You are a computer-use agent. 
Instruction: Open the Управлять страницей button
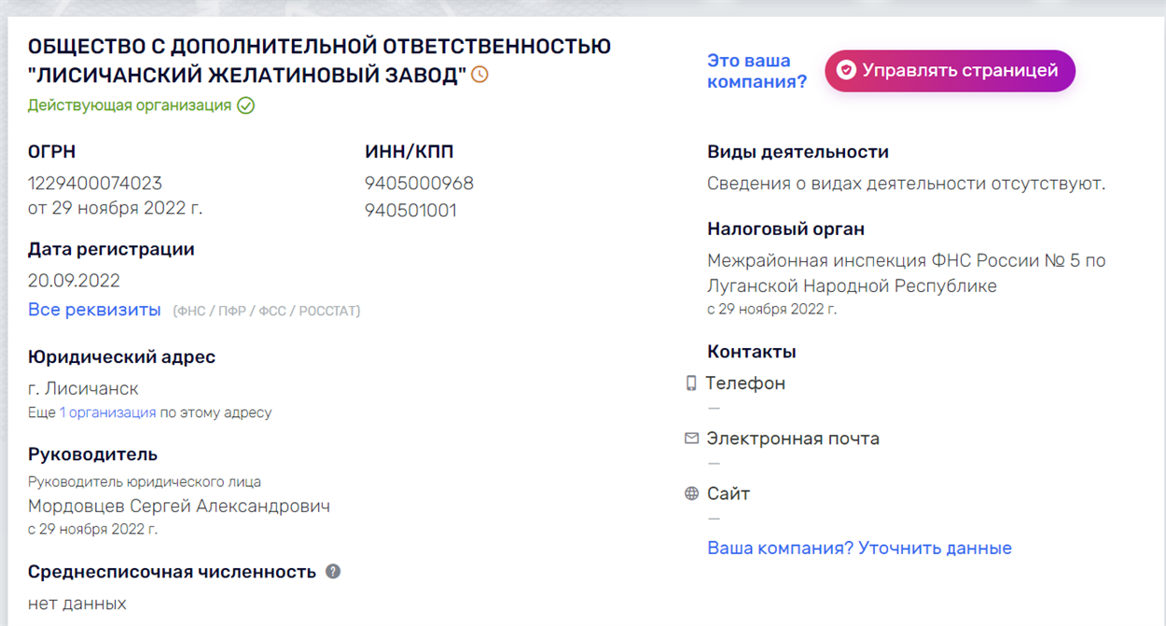(x=950, y=71)
